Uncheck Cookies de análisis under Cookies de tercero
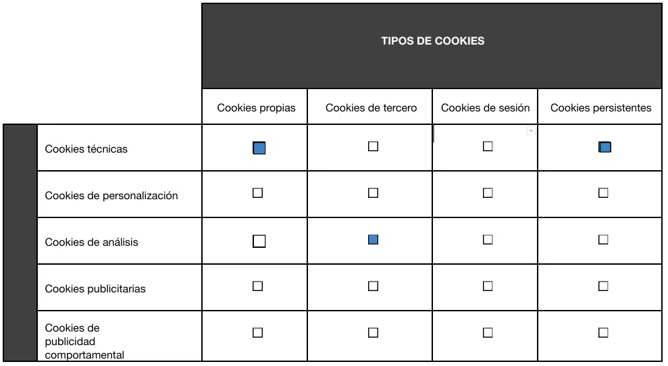 coord(373,240)
